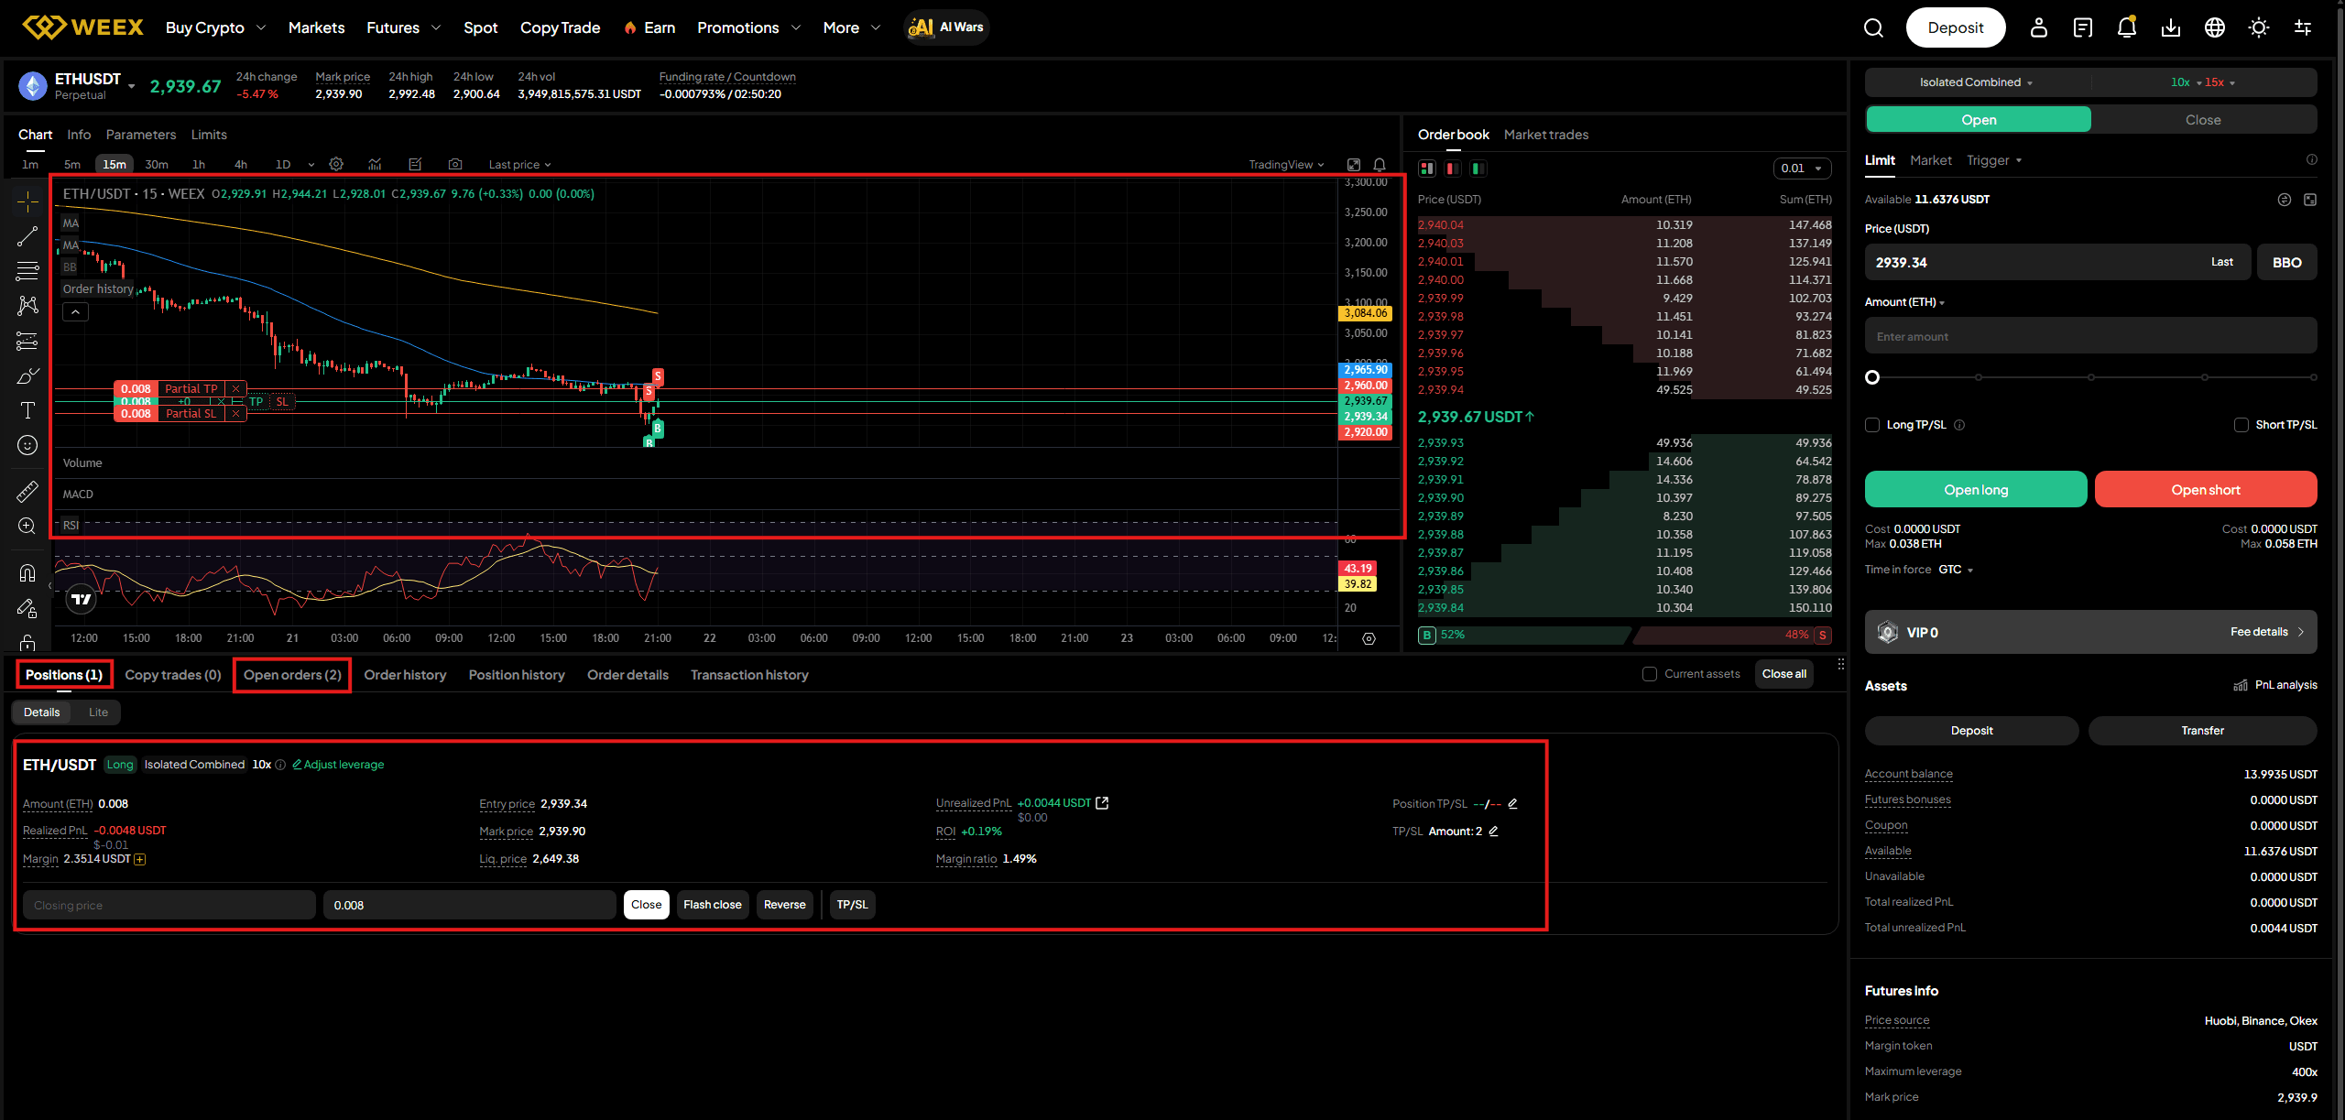Image resolution: width=2345 pixels, height=1120 pixels.
Task: Open notifications bell in top bar
Action: coord(2126,27)
